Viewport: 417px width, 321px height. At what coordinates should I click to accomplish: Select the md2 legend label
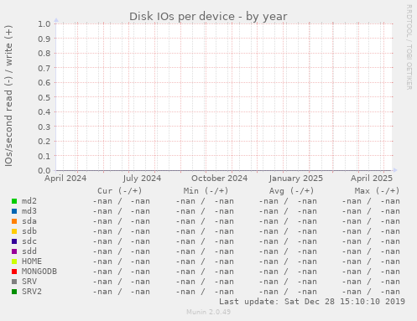(29, 201)
